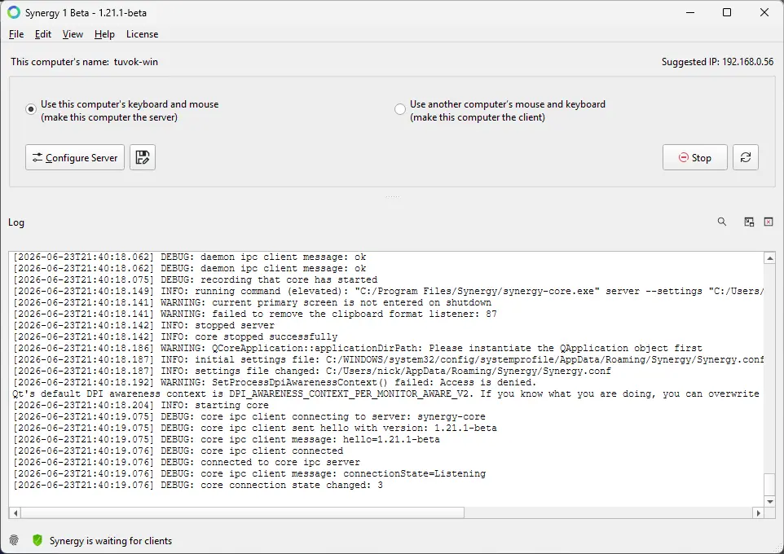Image resolution: width=784 pixels, height=554 pixels.
Task: Click the 'connected to core ipc server' line
Action: coord(186,463)
